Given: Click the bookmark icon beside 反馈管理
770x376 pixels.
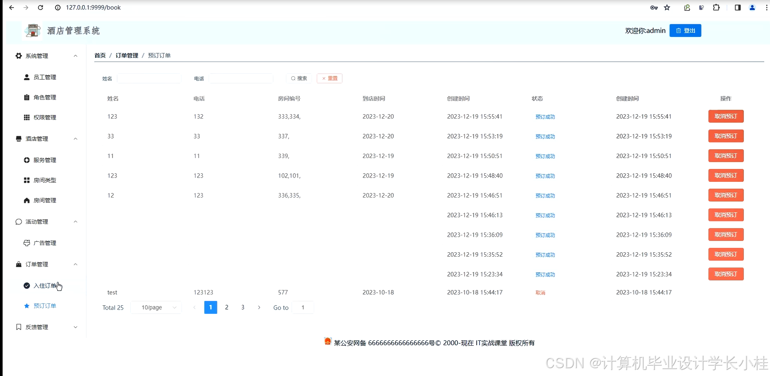Looking at the screenshot, I should (19, 327).
